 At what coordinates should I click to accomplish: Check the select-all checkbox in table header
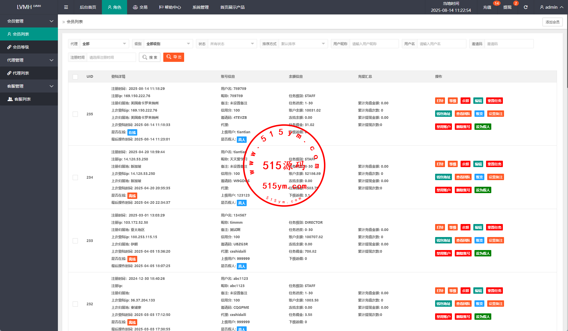75,77
